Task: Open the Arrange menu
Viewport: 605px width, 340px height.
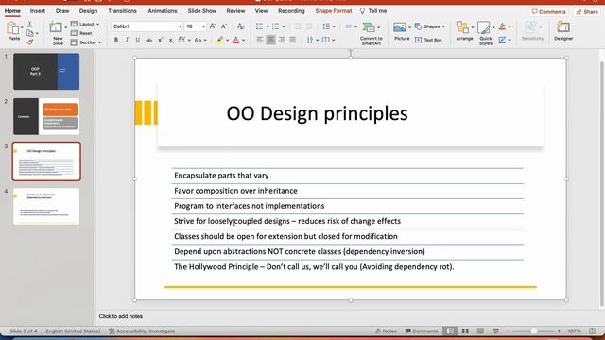Action: (x=464, y=31)
